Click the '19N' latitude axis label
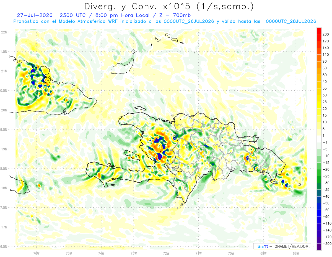The image size is (332, 257). [4, 149]
